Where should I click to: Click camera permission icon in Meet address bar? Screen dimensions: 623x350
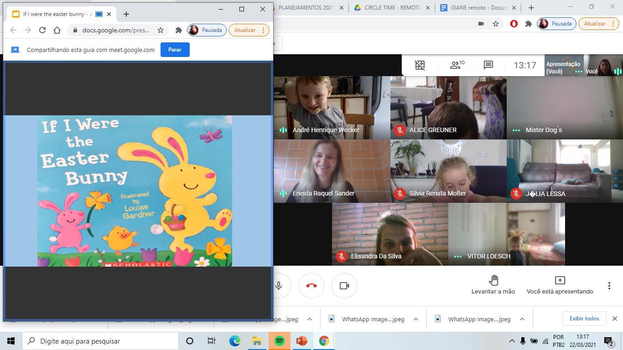tap(481, 24)
